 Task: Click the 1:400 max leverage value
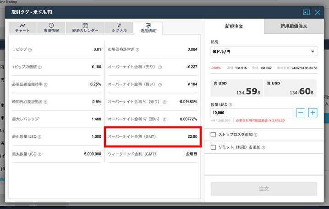[97, 119]
